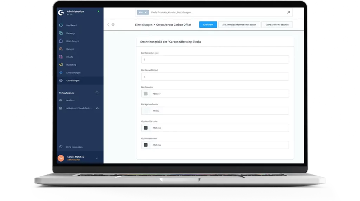
Task: Click the Shopware logo in sidebar header
Action: click(61, 13)
